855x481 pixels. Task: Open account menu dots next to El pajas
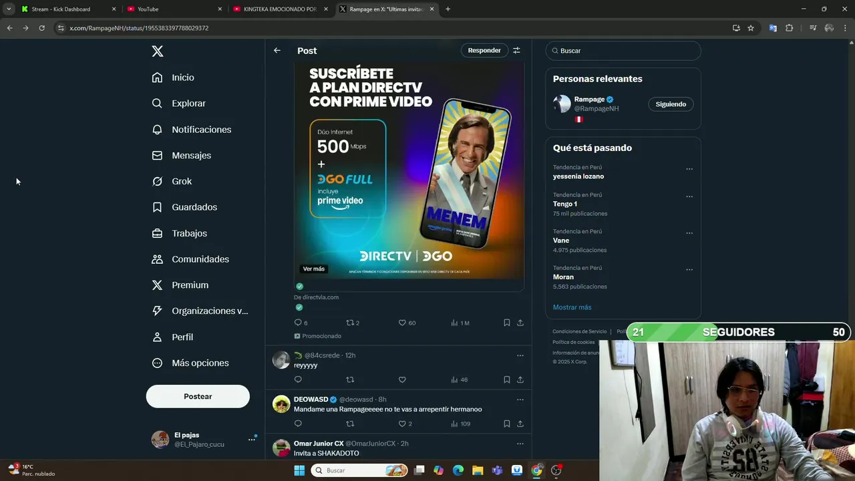[252, 440]
